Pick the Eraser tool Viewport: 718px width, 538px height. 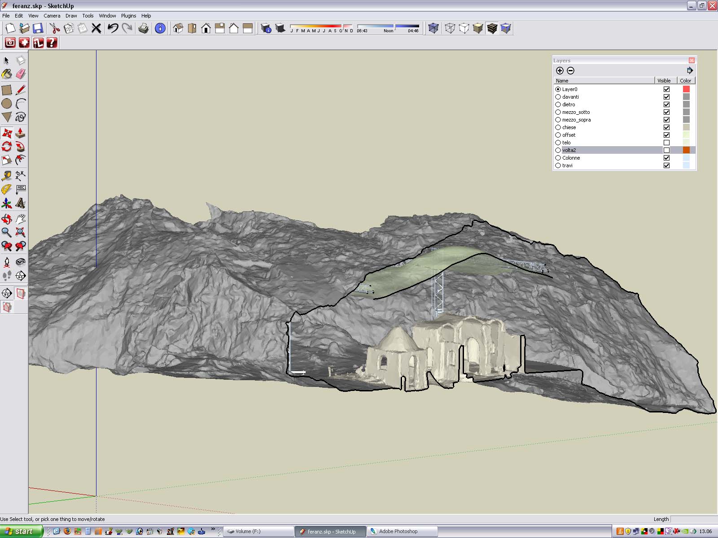click(21, 74)
